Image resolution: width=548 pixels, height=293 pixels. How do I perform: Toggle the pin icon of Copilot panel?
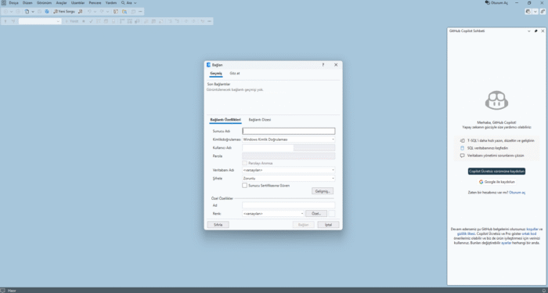pyautogui.click(x=535, y=31)
